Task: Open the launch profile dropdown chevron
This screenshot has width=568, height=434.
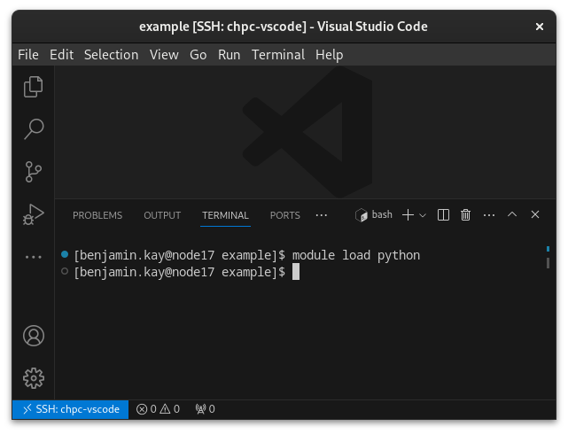Action: [x=423, y=215]
